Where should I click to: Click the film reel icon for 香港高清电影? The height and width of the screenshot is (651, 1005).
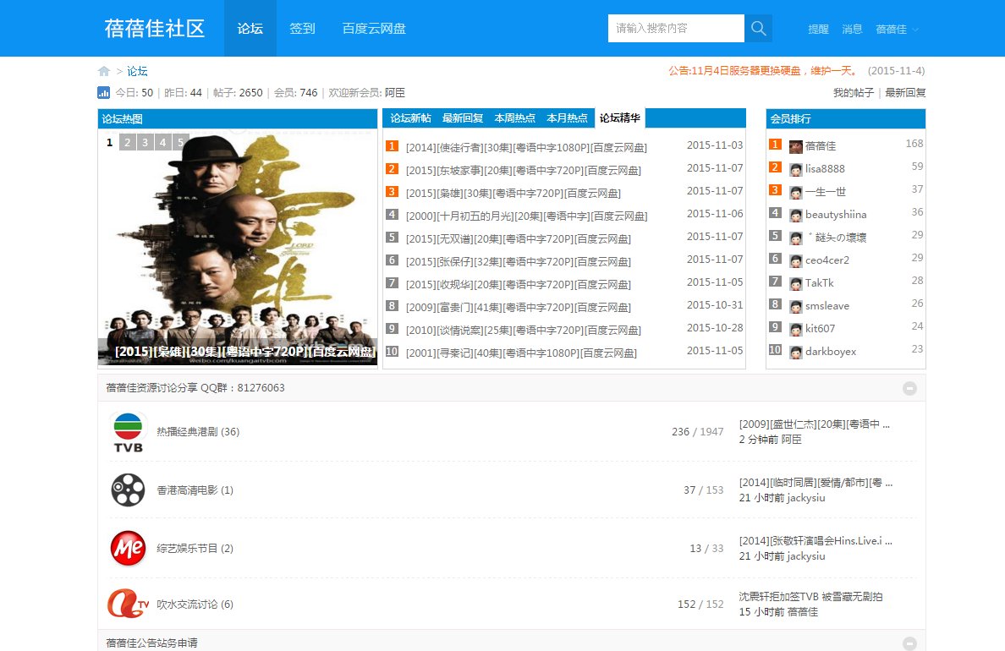[x=128, y=490]
